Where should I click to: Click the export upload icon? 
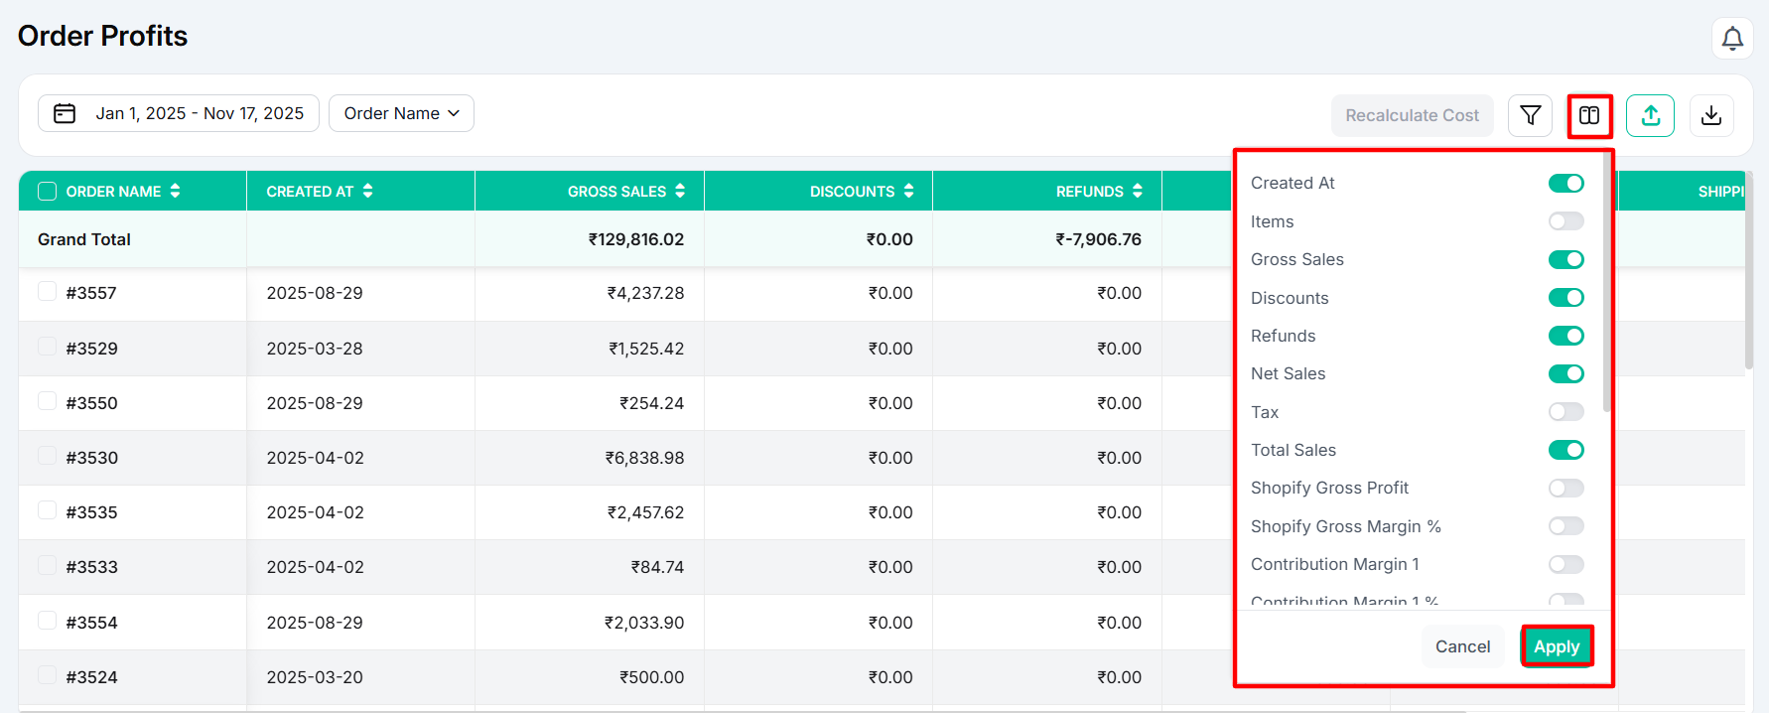[x=1650, y=115]
